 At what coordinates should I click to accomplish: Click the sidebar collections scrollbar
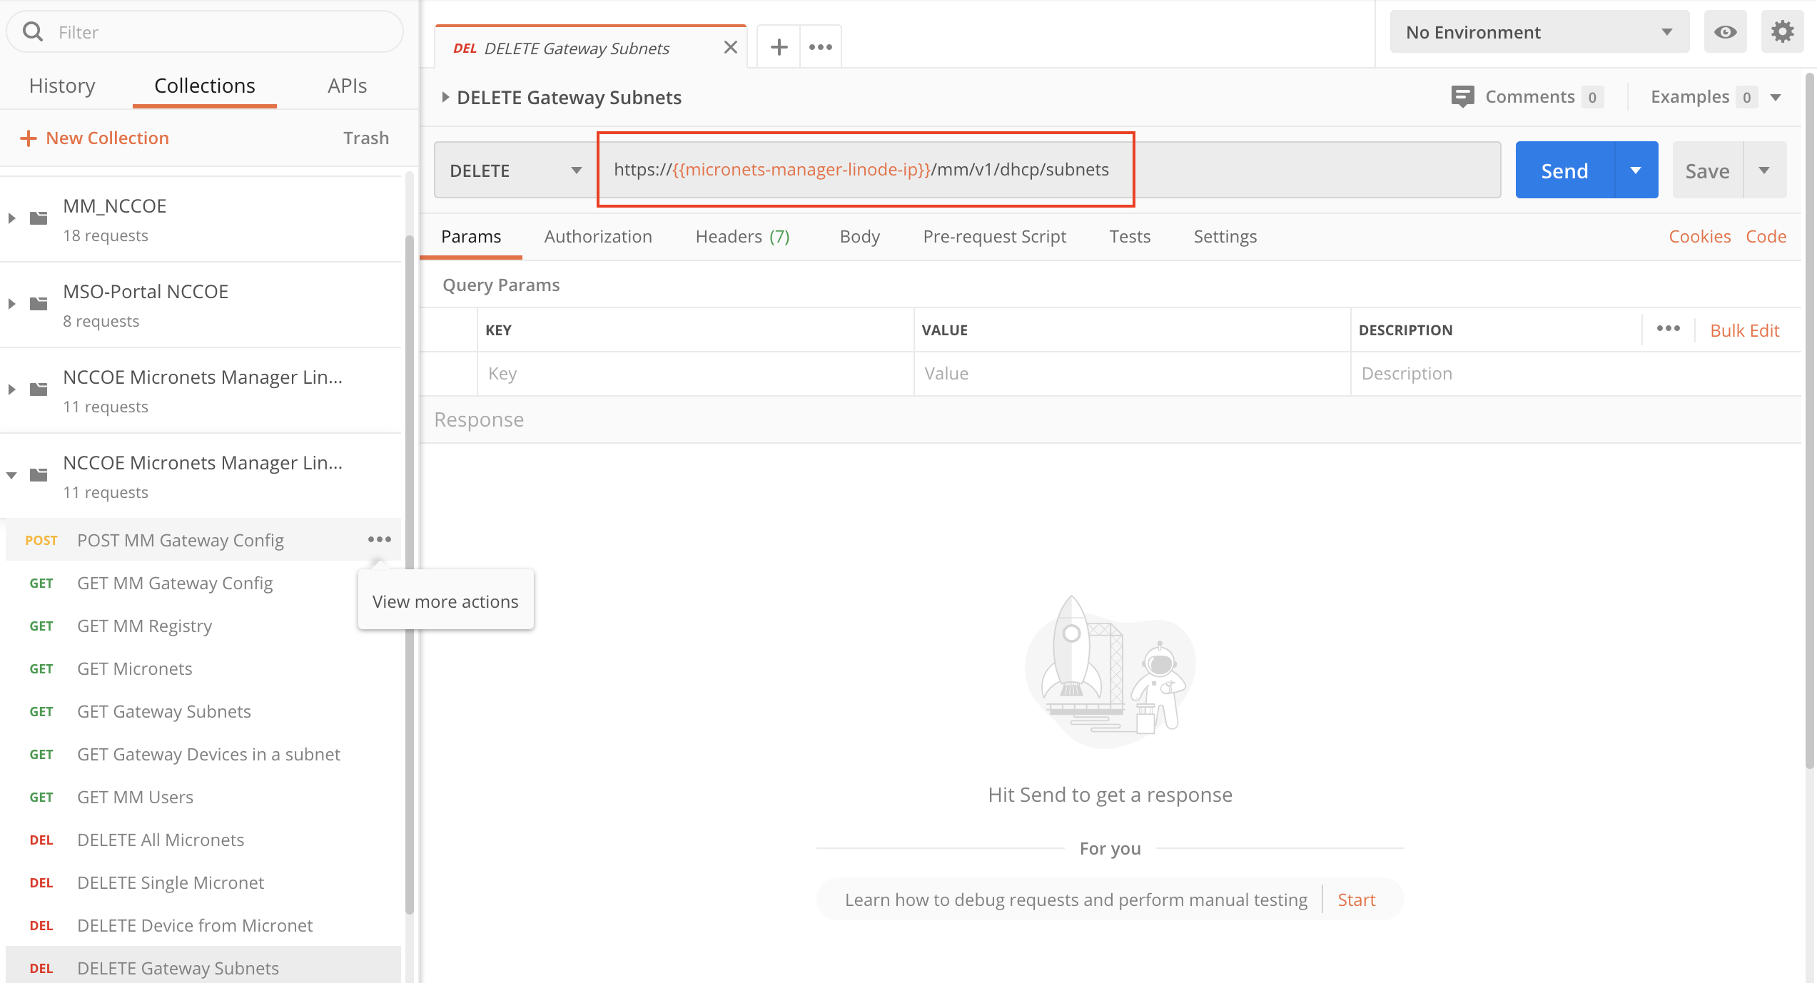click(410, 574)
